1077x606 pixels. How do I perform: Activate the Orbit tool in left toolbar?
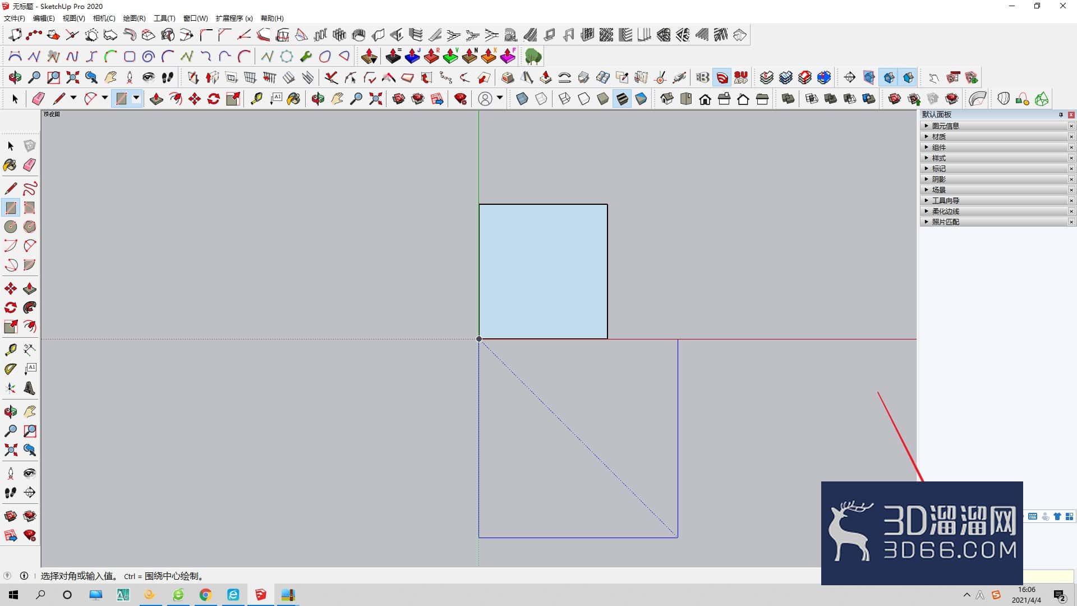(10, 412)
